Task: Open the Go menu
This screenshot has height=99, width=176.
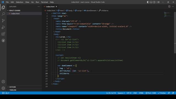Action: [x=32, y=2]
